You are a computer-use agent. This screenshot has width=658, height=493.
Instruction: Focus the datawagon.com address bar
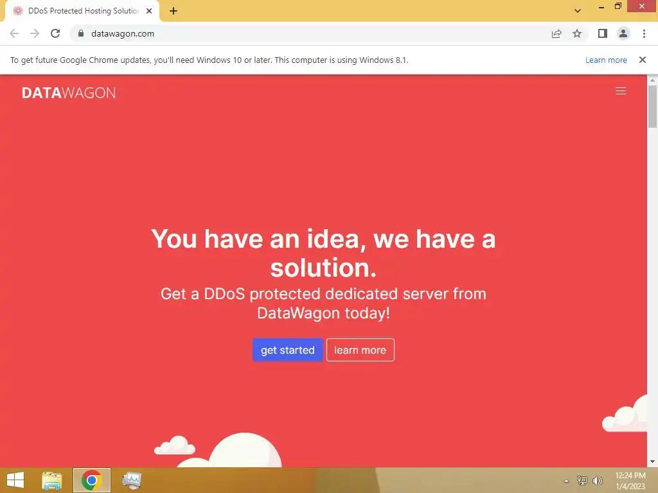coord(310,33)
